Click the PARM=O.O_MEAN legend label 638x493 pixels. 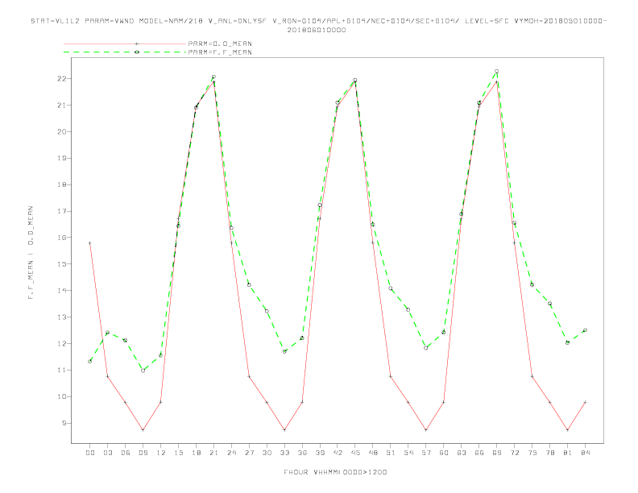[x=220, y=43]
